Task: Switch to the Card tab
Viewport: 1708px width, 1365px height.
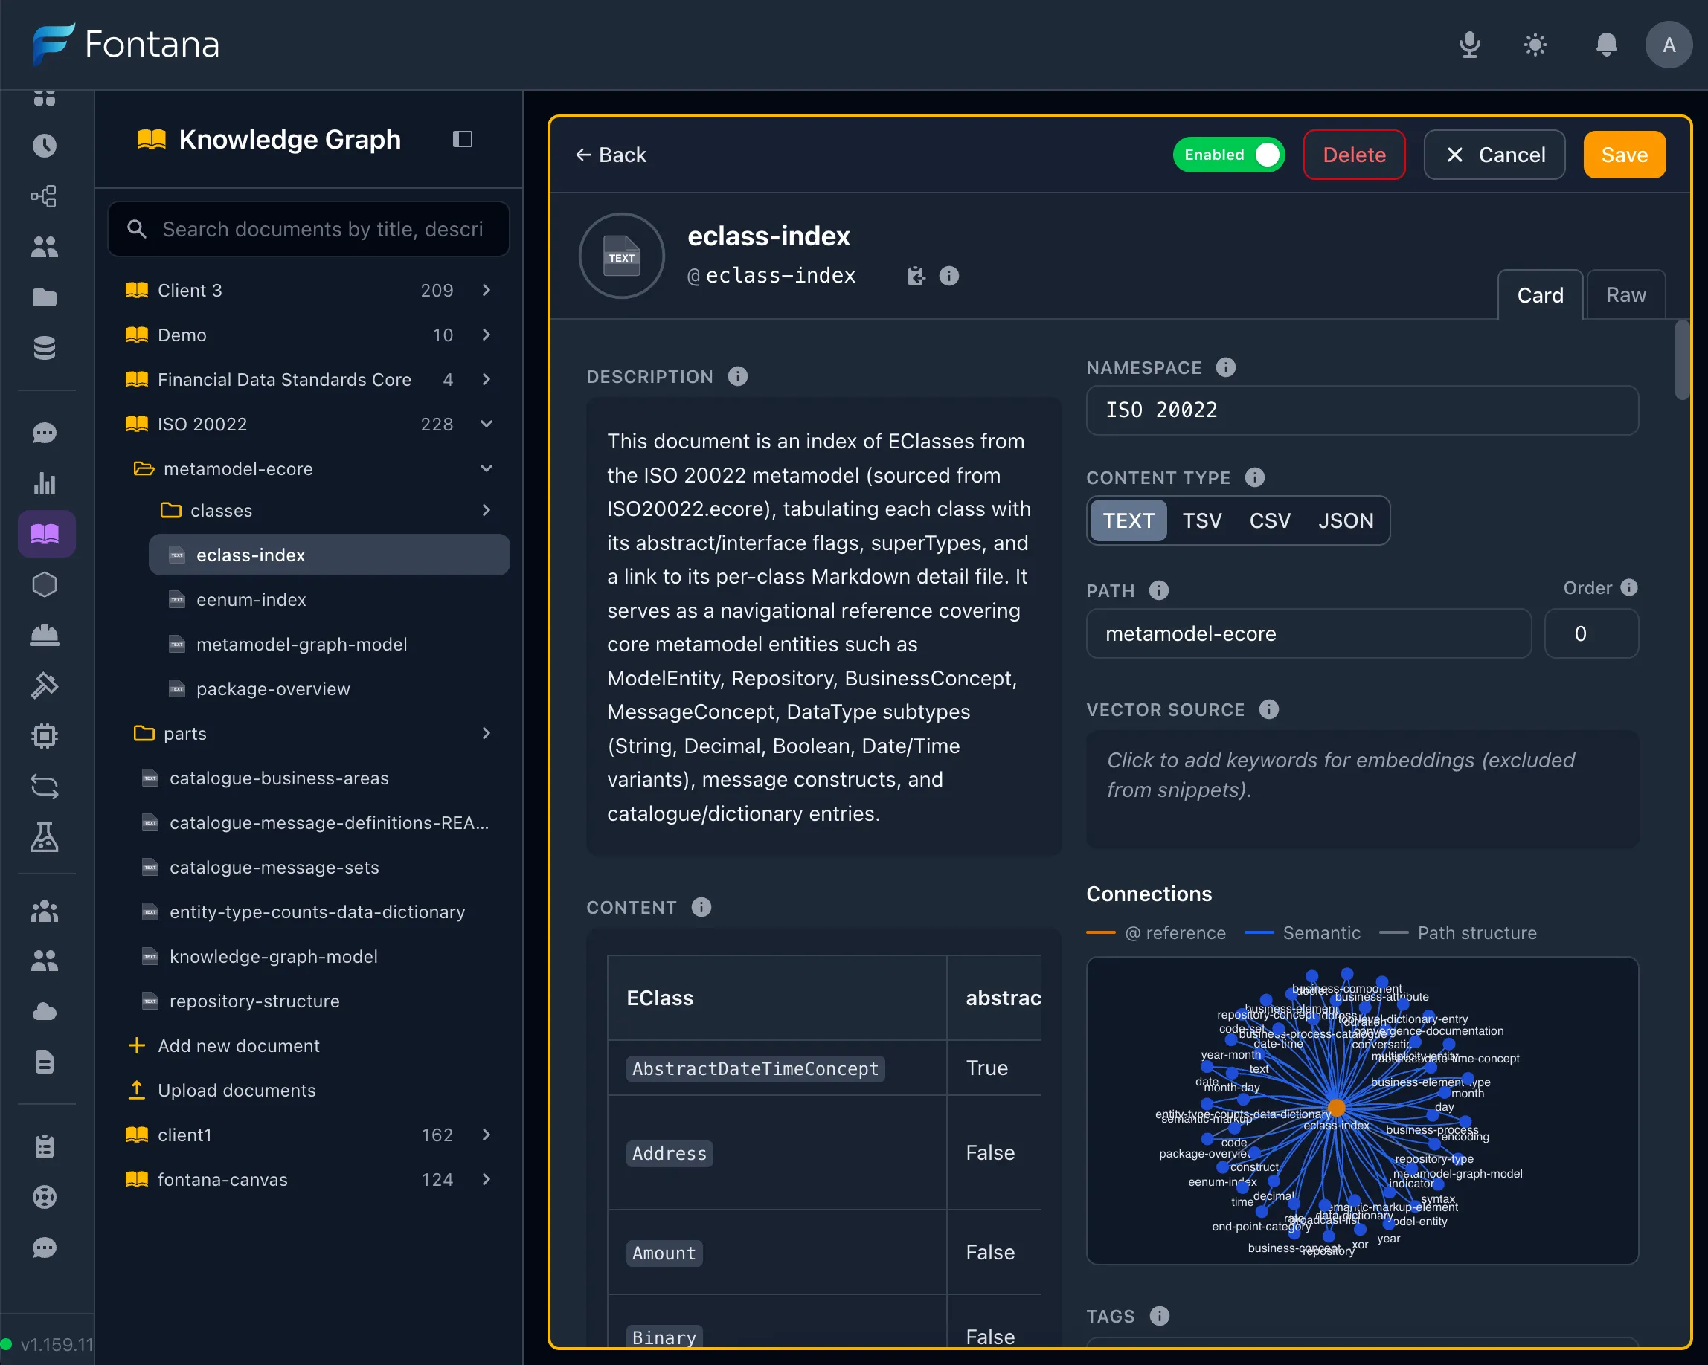Action: click(x=1540, y=295)
